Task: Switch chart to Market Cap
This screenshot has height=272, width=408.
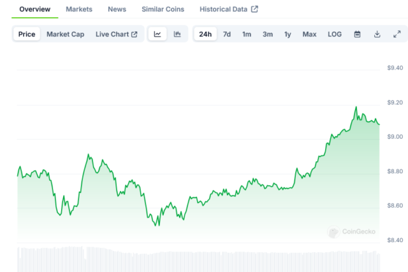Action: (x=65, y=34)
